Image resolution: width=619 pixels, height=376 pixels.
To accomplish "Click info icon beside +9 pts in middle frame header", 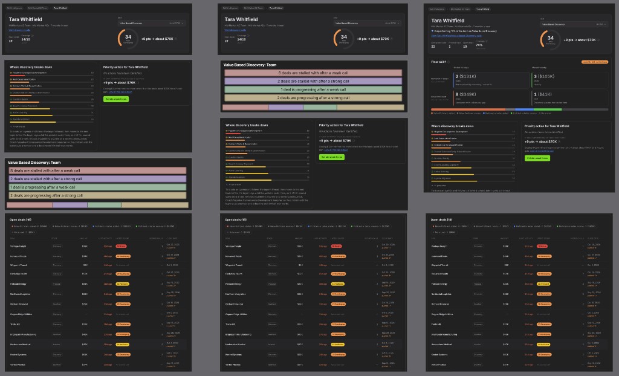I will (x=391, y=39).
